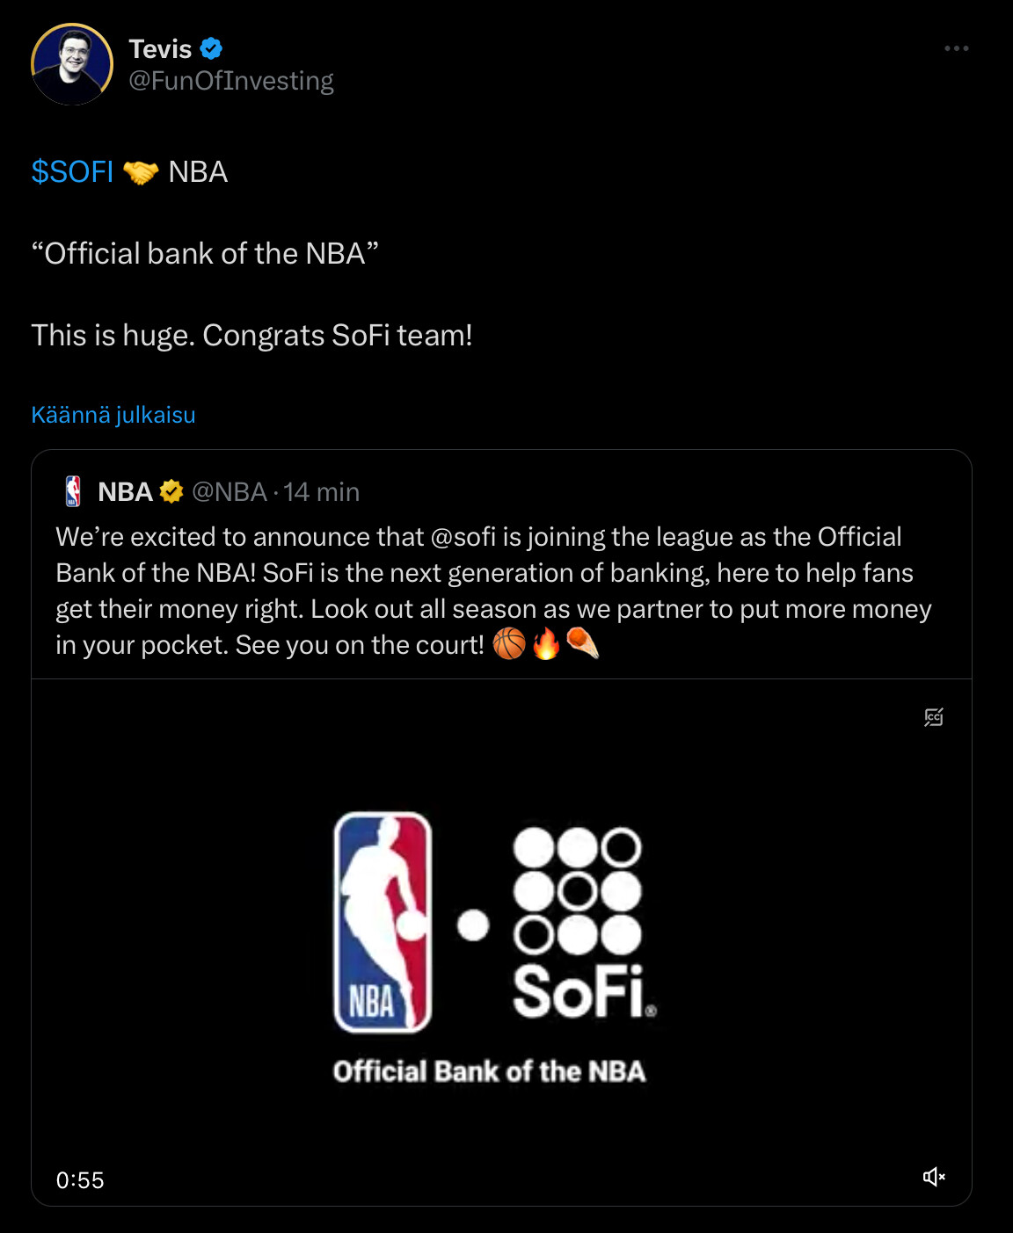Open the @NBA handle in quoted post

[230, 491]
